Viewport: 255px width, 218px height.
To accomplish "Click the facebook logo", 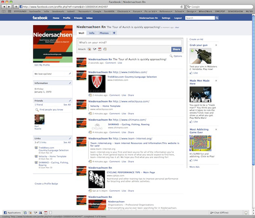I will click(40, 18).
